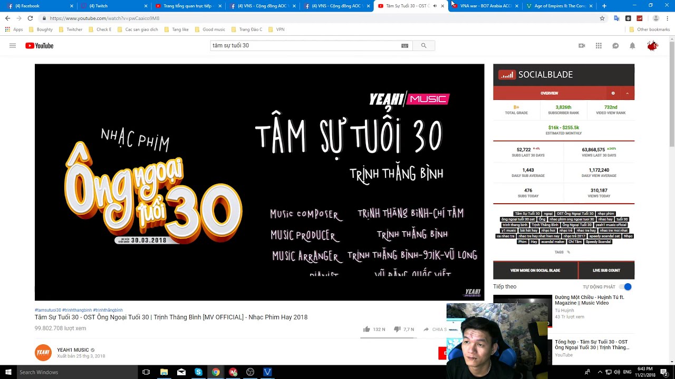Open the YEAH1 MUSIC channel avatar
This screenshot has width=675, height=379.
pos(43,353)
